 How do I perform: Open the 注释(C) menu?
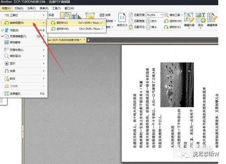point(31,8)
